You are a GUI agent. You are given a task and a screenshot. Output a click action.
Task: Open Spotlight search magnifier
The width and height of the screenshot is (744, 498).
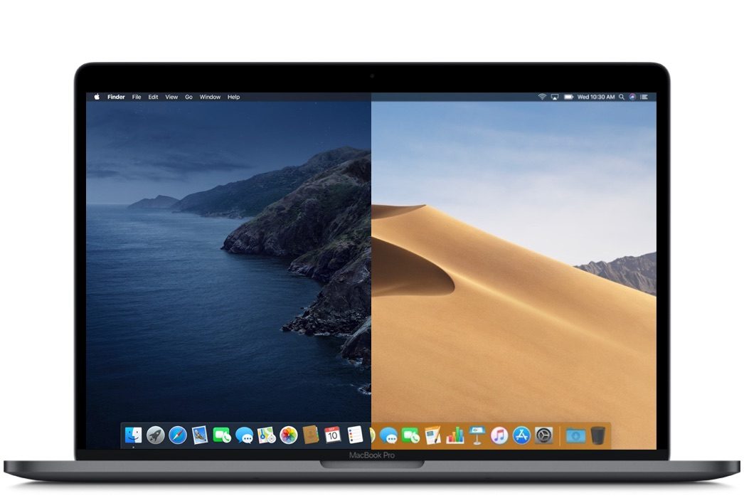[622, 97]
